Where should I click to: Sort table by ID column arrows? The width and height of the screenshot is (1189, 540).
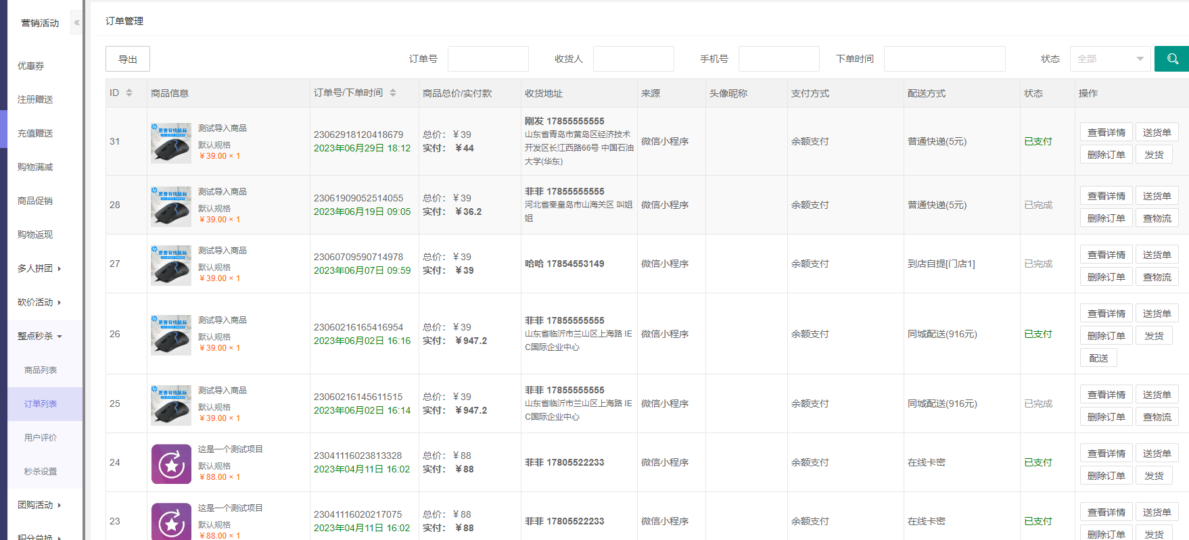(129, 93)
